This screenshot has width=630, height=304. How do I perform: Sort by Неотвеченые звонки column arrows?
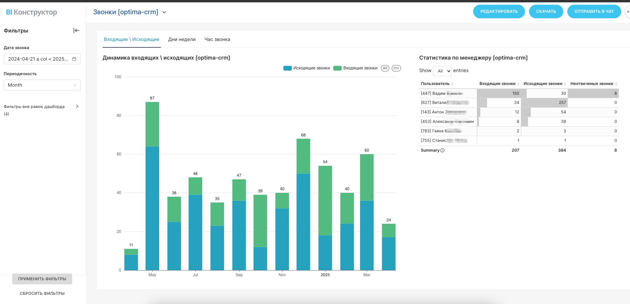pyautogui.click(x=616, y=84)
